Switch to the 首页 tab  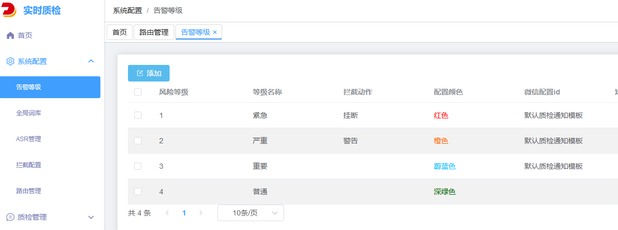point(119,32)
